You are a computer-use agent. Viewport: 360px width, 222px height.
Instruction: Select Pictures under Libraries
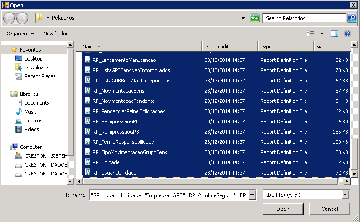[x=33, y=121]
